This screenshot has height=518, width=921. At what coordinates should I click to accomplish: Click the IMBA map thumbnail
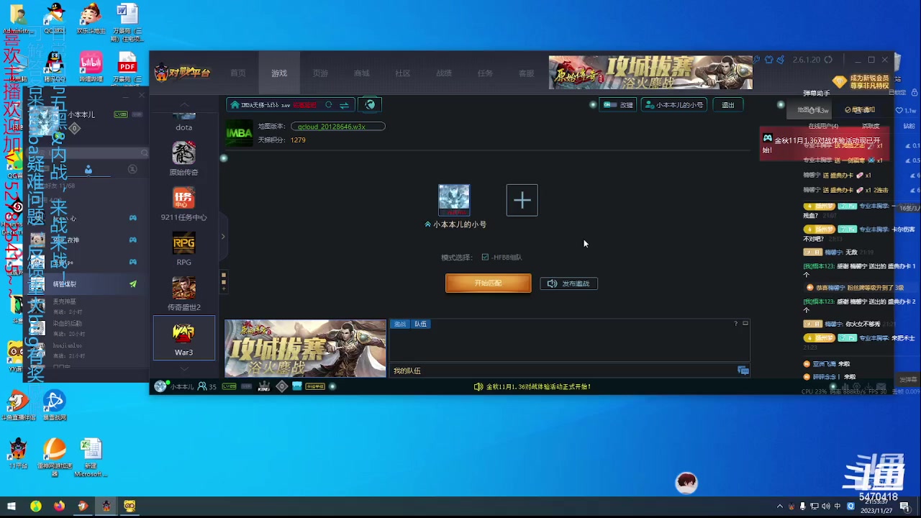[240, 133]
